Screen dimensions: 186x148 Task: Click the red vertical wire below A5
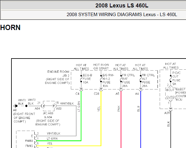pos(121,120)
